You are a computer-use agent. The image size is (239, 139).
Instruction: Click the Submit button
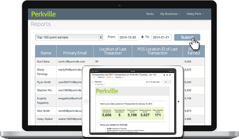coord(187,37)
